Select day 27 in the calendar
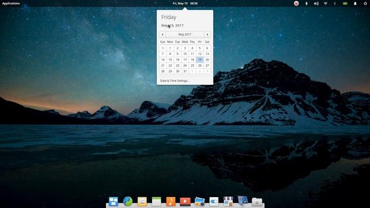The height and width of the screenshot is (208, 370). [x=207, y=65]
